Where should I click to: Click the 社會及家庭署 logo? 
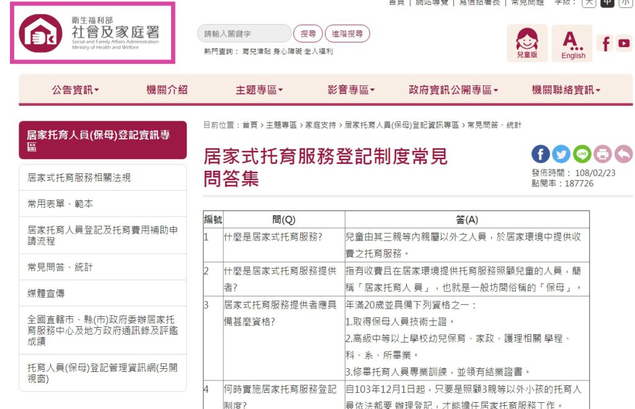(92, 33)
